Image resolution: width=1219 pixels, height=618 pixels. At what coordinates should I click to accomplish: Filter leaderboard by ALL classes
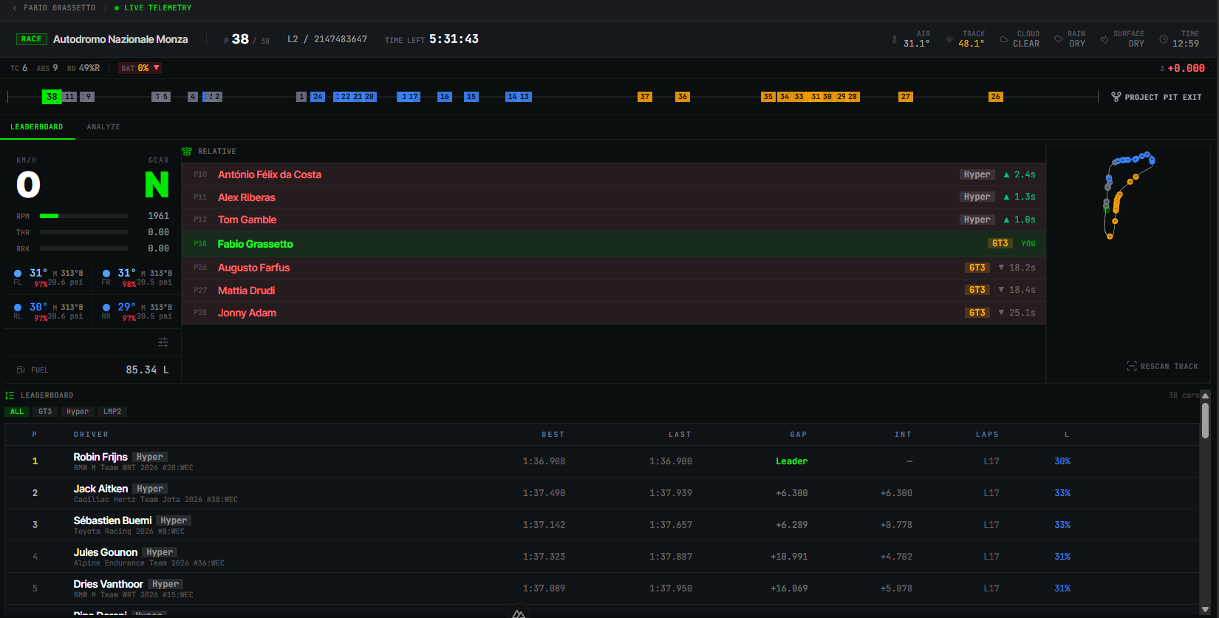pos(17,412)
